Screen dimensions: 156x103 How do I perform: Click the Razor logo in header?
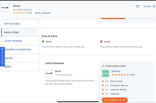(x=5, y=8)
